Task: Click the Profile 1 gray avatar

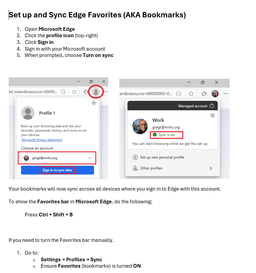Action: [28, 113]
